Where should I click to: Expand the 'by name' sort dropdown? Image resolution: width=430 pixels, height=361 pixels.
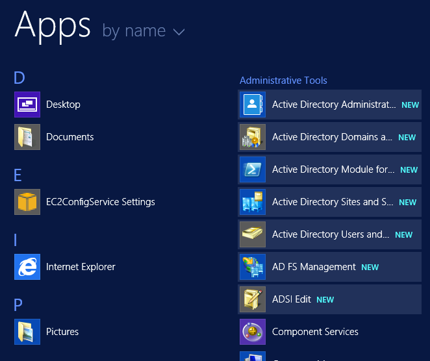coord(144,31)
